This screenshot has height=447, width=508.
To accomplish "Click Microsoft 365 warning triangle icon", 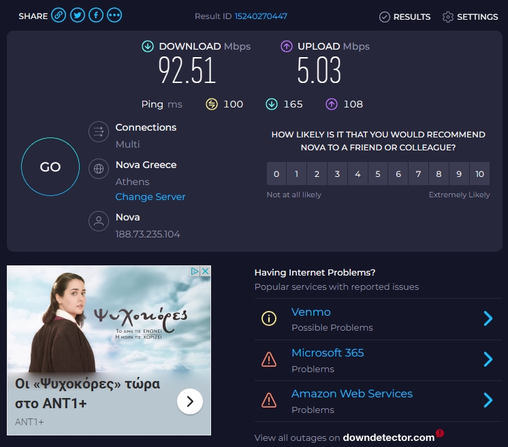I will [269, 359].
